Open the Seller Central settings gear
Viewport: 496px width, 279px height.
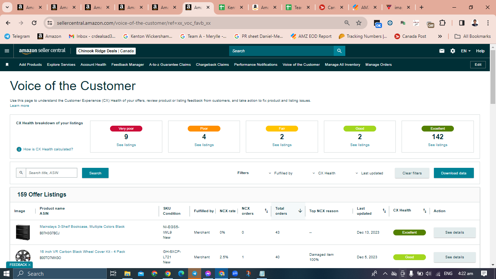pos(453,51)
